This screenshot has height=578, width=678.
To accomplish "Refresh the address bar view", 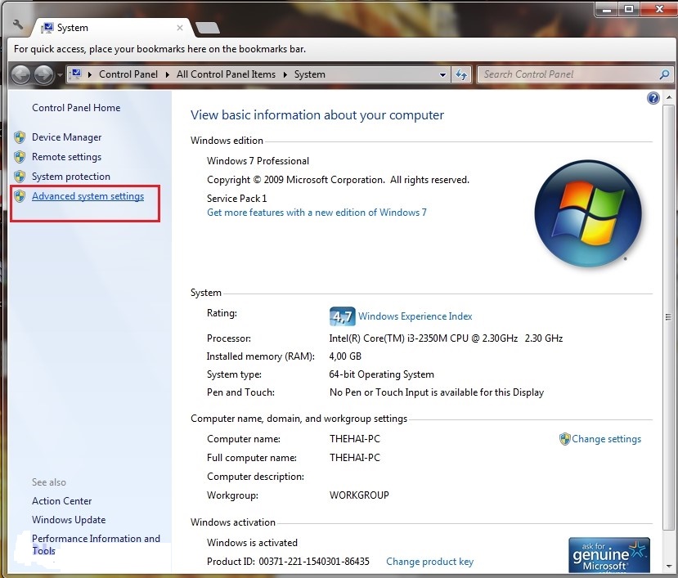I will pos(461,74).
